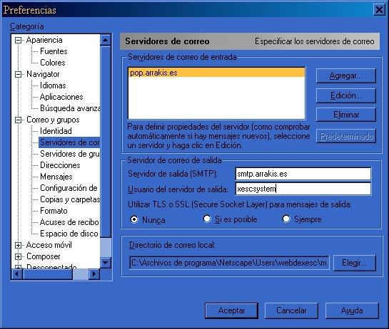The image size is (389, 329).
Task: Remove the server with the Eliminar button
Action: (x=346, y=115)
